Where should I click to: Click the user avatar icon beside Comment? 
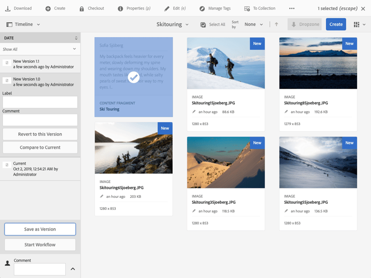(x=7, y=263)
